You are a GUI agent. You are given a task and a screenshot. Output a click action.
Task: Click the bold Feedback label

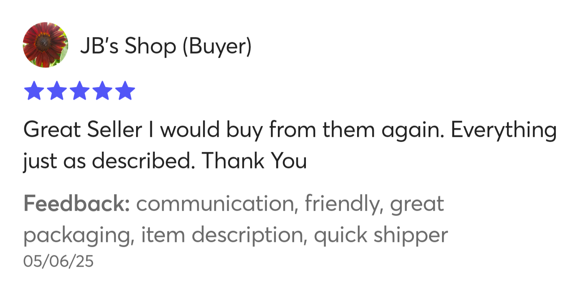point(76,204)
